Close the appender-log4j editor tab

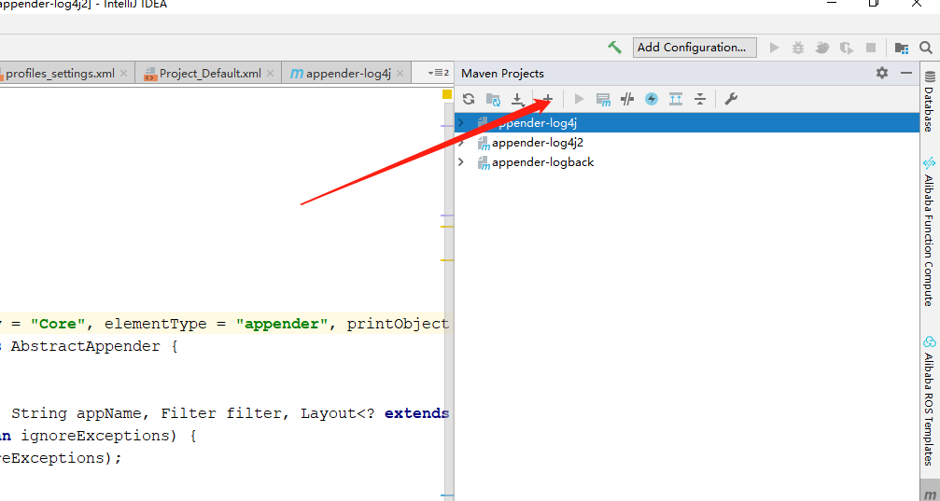point(400,73)
